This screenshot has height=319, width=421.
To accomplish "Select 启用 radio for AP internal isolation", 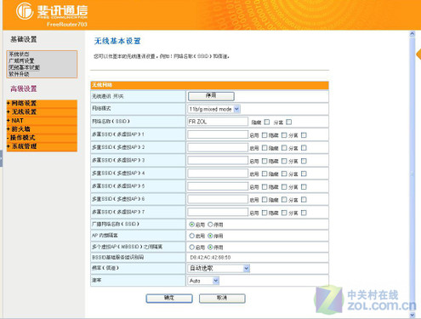I will click(x=192, y=236).
